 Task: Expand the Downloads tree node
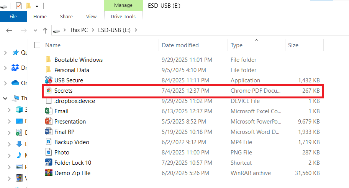click(9, 144)
